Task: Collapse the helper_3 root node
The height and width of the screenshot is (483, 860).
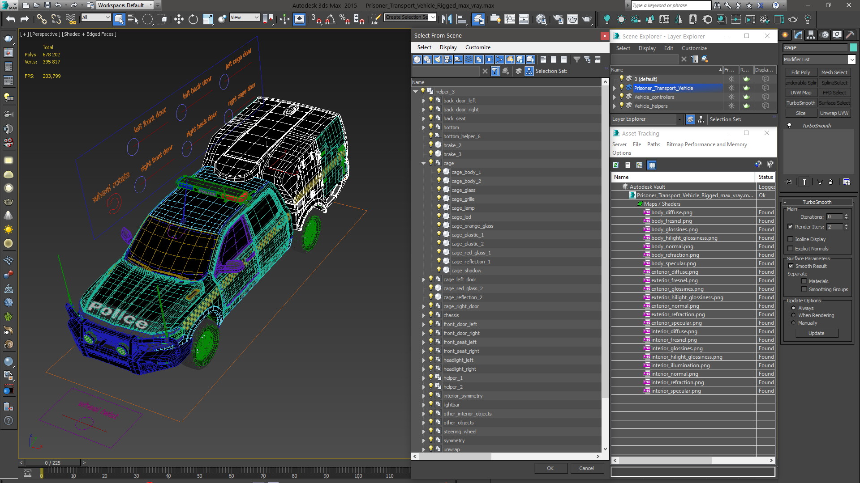Action: click(x=415, y=92)
